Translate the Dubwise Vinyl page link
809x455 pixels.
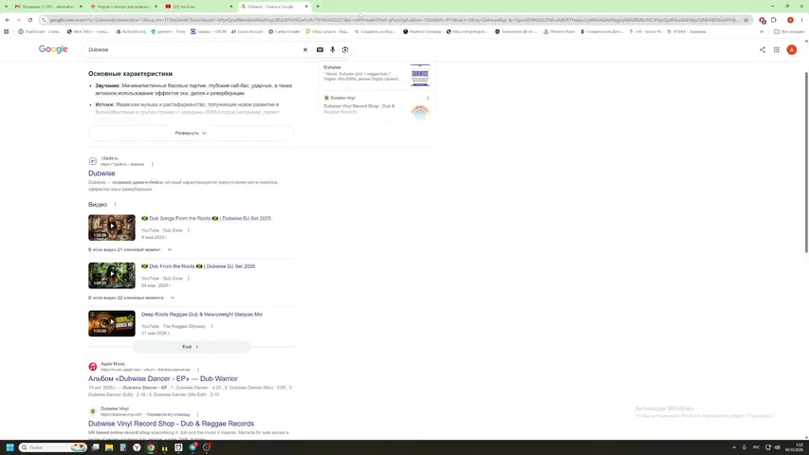(168, 414)
